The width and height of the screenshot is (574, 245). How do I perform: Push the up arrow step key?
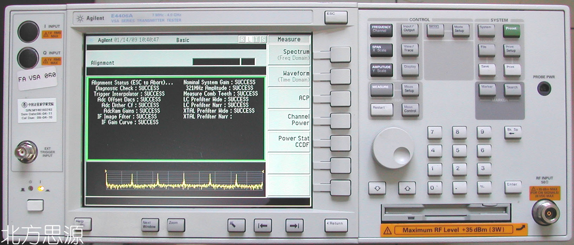(407, 188)
